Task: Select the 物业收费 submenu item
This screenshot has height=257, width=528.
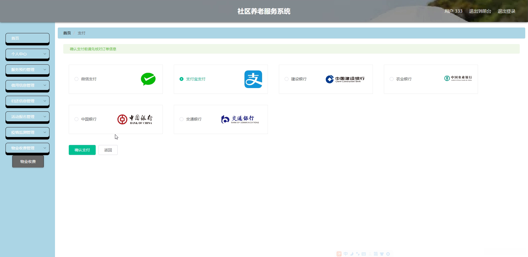Action: click(28, 162)
